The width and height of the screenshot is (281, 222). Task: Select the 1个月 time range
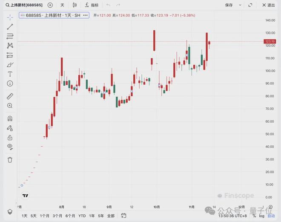[x=45, y=216]
